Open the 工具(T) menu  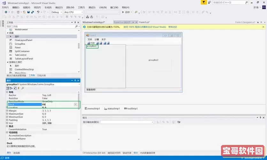[x=81, y=7]
